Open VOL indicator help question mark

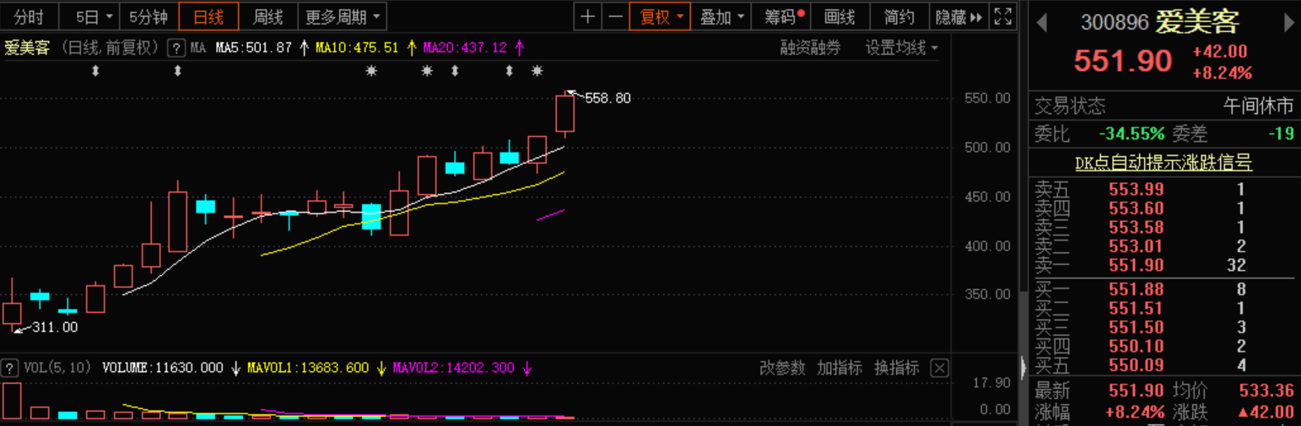pyautogui.click(x=10, y=368)
